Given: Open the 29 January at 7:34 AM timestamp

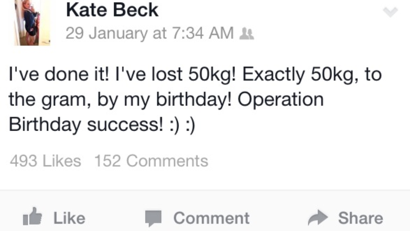Looking at the screenshot, I should click(x=150, y=33).
